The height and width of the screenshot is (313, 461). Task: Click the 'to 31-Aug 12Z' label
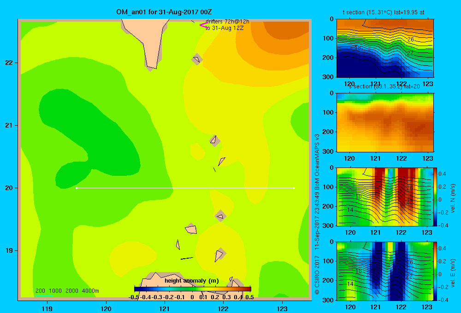(225, 28)
